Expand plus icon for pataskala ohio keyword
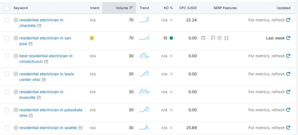The image size is (298, 135). click(16, 110)
